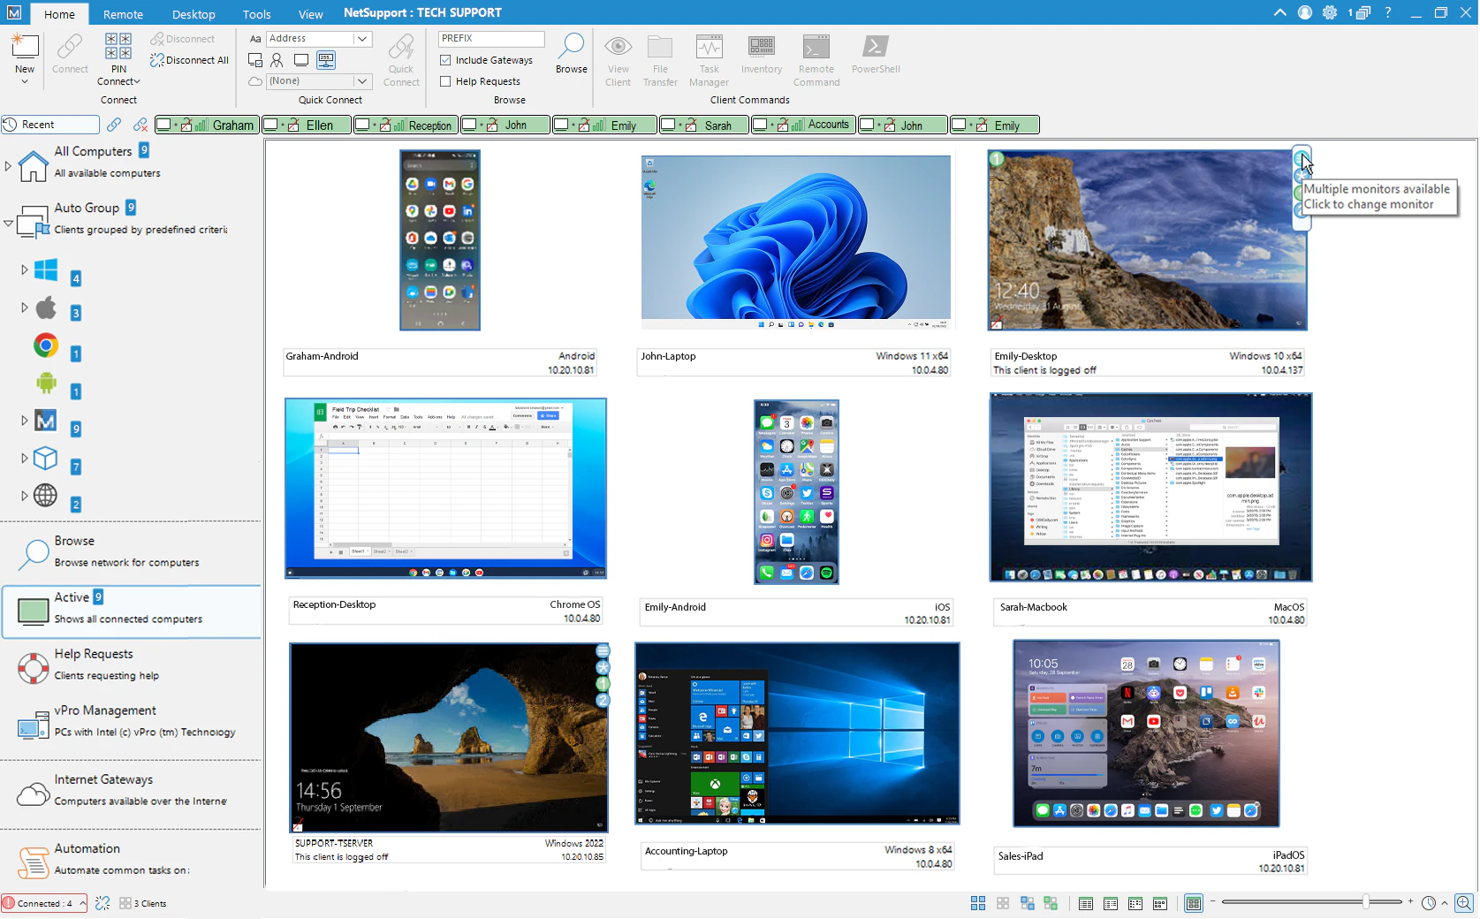Viewport: 1480px width, 919px height.
Task: Open the (None) cloud gateway dropdown
Action: [x=361, y=80]
